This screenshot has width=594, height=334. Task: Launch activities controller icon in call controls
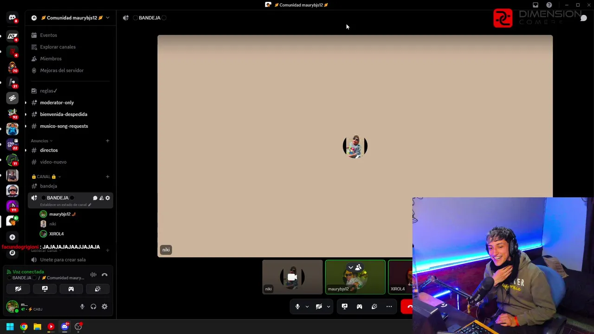point(359,307)
